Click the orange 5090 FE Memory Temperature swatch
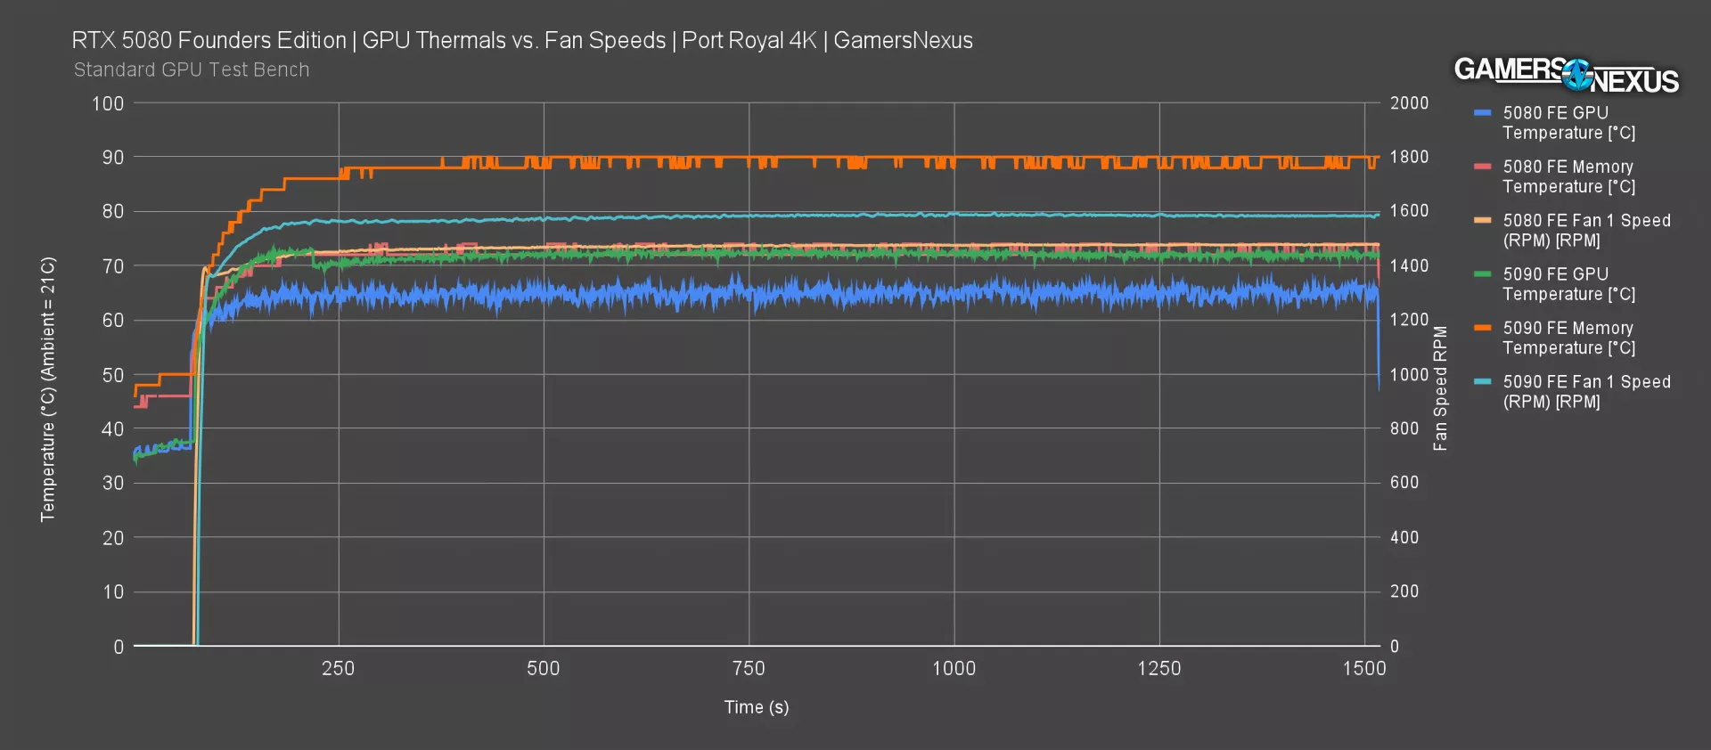The image size is (1711, 750). 1483,328
